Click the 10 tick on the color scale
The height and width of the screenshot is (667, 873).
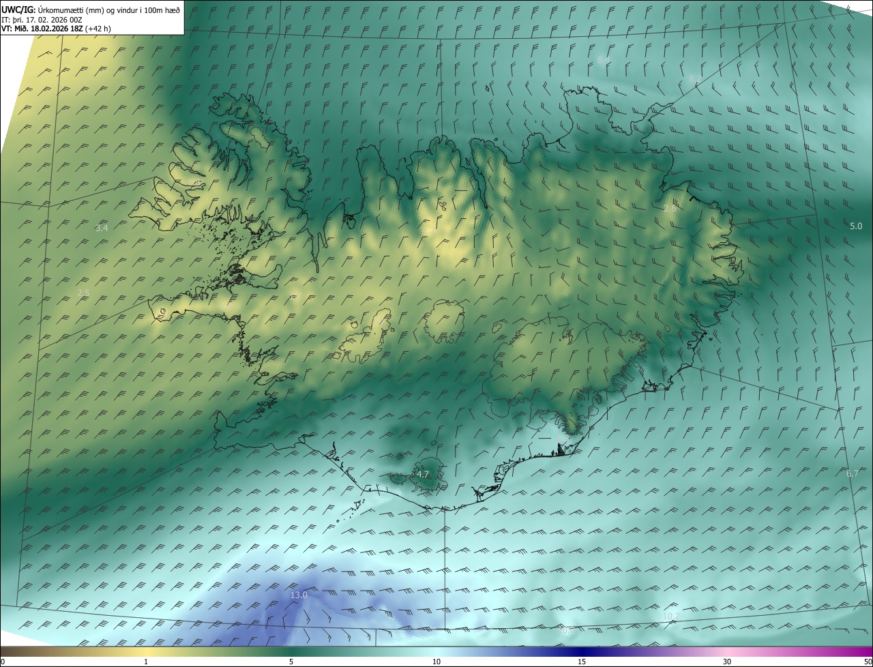pos(436,662)
